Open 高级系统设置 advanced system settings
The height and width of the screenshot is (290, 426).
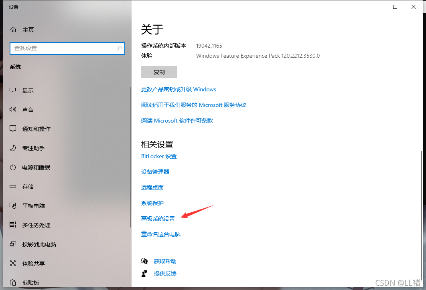(158, 219)
